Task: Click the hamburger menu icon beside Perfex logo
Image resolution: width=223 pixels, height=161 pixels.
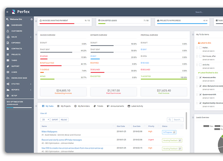Action: click(x=7, y=12)
